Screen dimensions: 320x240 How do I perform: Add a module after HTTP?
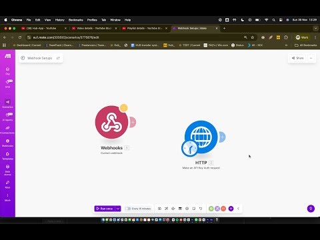click(222, 137)
